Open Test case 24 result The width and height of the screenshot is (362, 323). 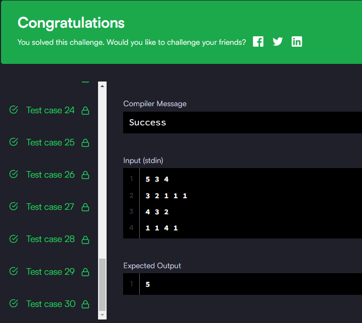coord(50,110)
